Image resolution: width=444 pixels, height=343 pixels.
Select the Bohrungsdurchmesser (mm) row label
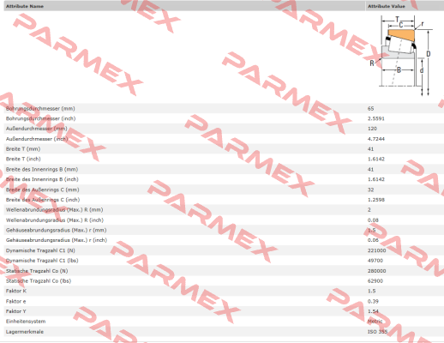point(40,109)
